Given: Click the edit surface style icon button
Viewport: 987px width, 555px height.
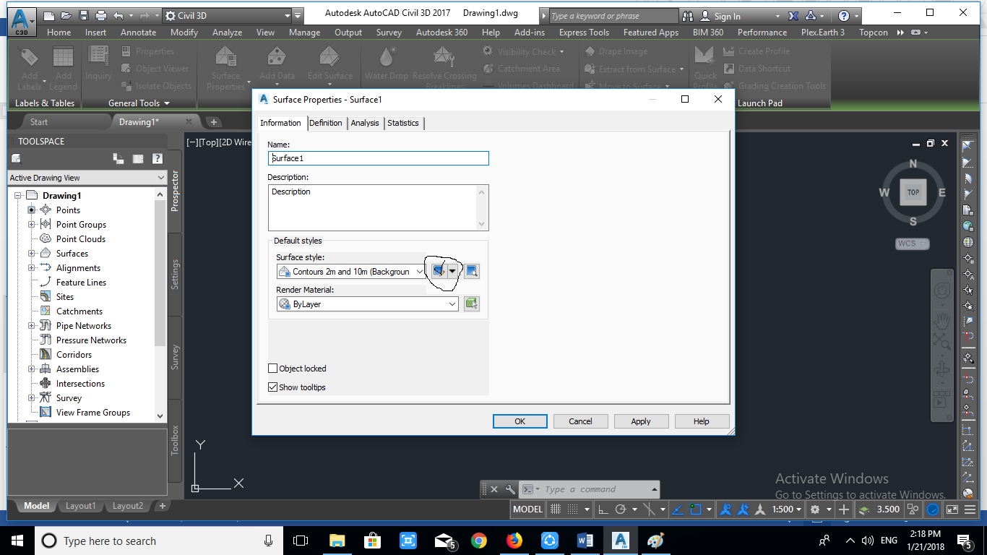Looking at the screenshot, I should coord(438,272).
